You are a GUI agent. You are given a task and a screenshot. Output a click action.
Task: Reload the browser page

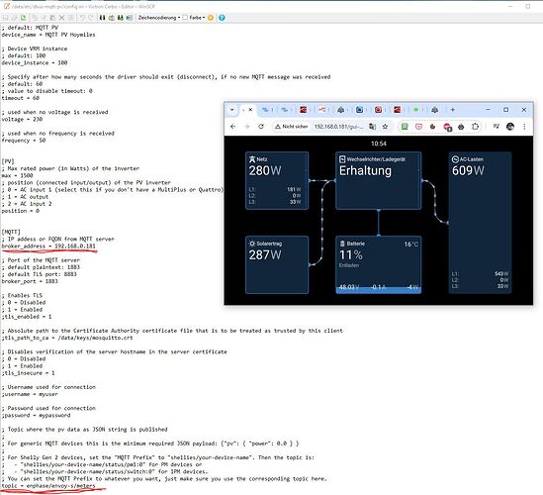[261, 127]
